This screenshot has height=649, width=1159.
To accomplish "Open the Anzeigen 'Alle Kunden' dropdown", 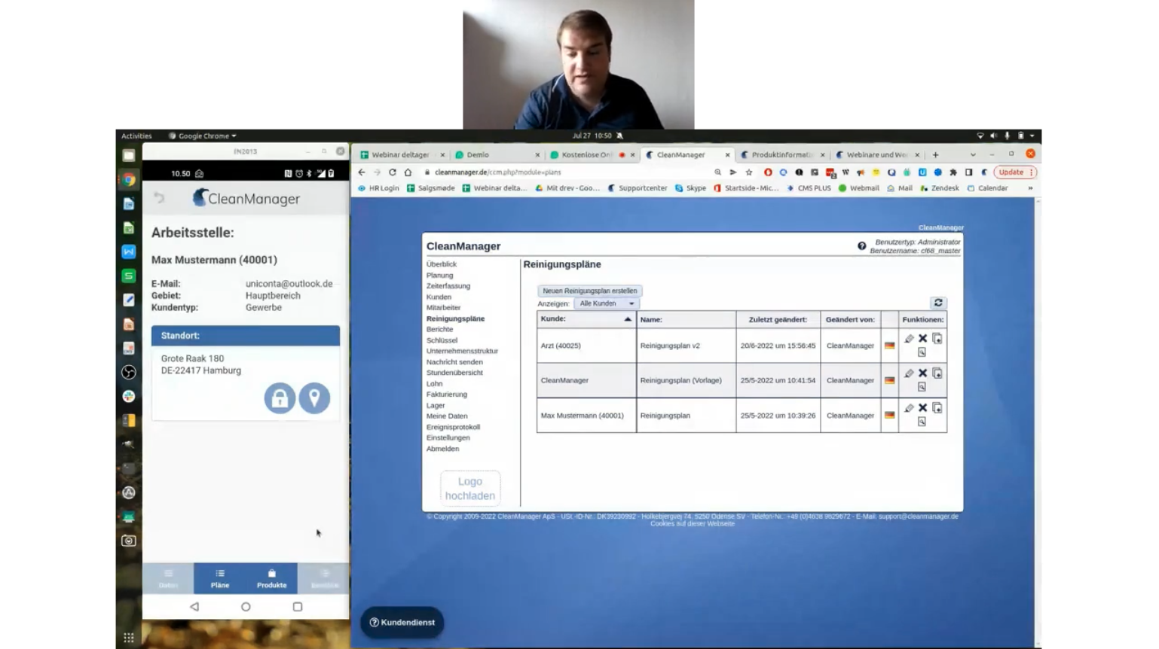I will click(607, 303).
